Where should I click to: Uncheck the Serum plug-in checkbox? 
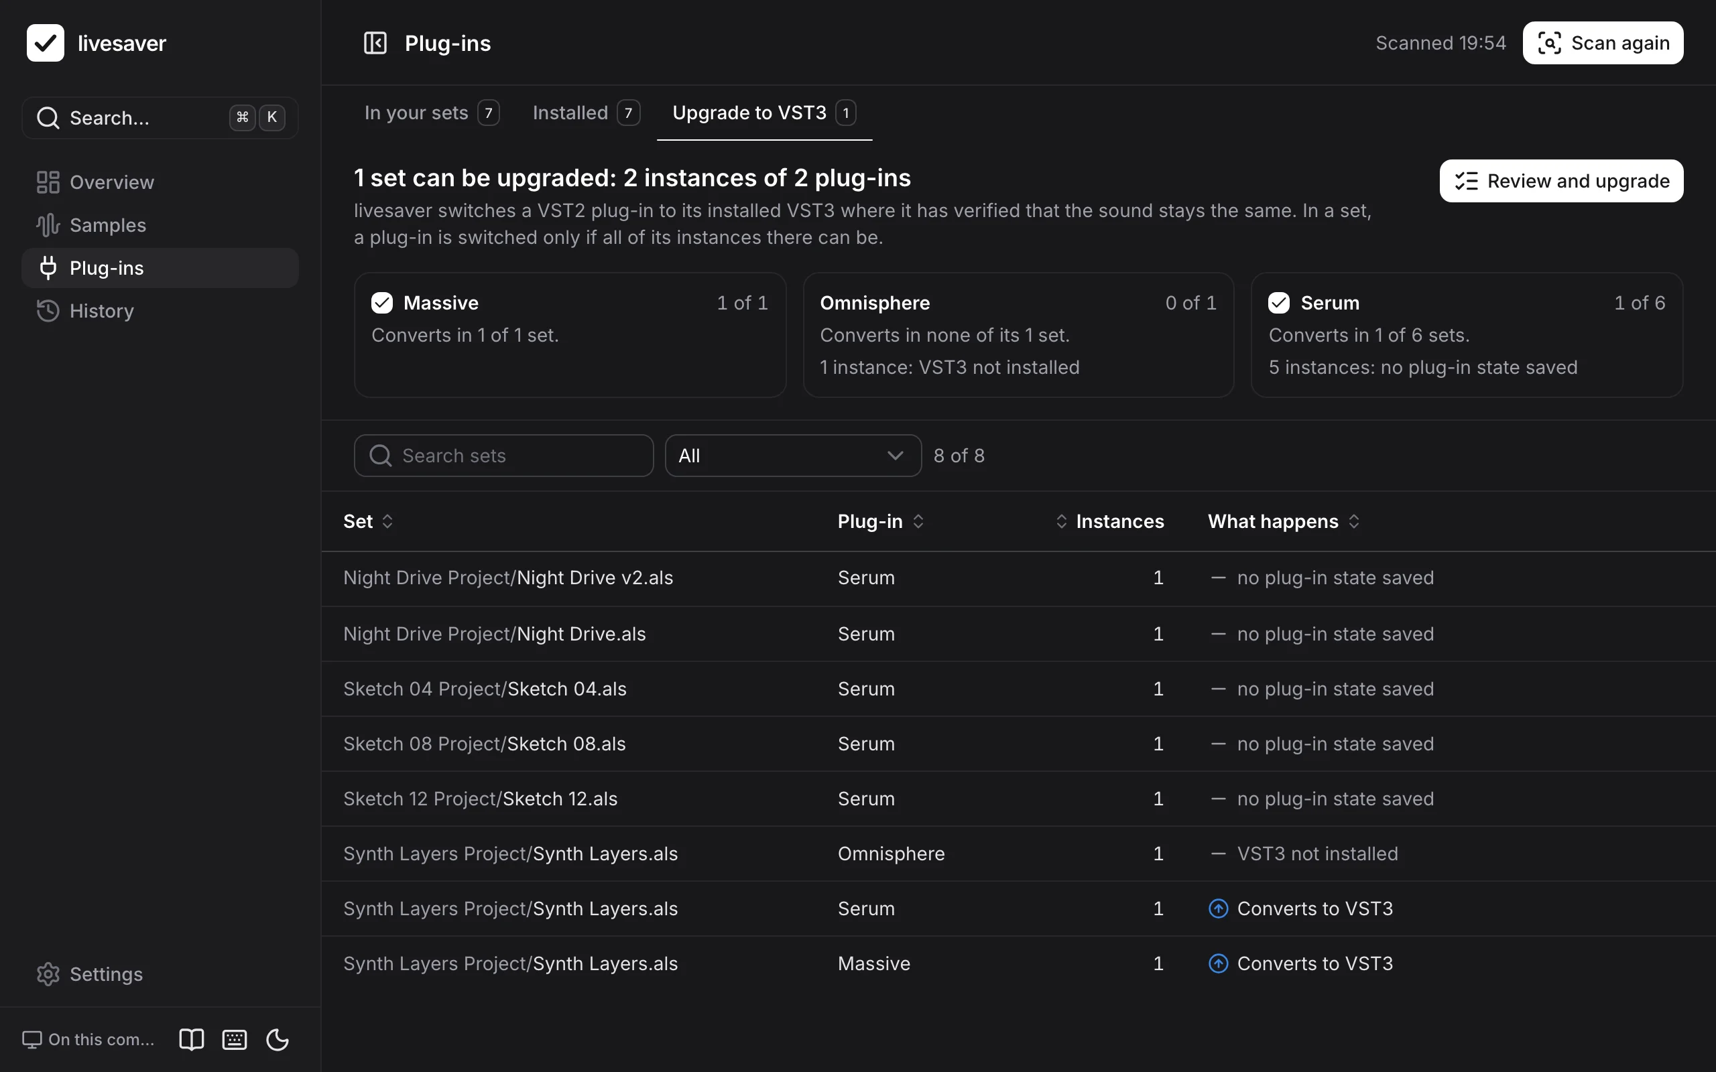(1279, 304)
